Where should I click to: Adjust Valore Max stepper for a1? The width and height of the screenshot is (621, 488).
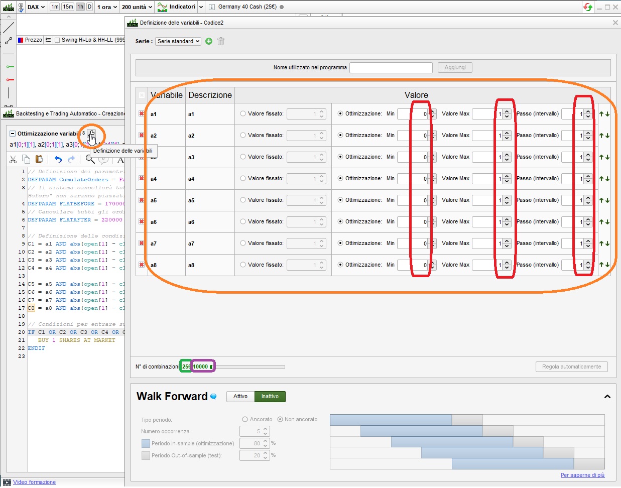tap(507, 114)
